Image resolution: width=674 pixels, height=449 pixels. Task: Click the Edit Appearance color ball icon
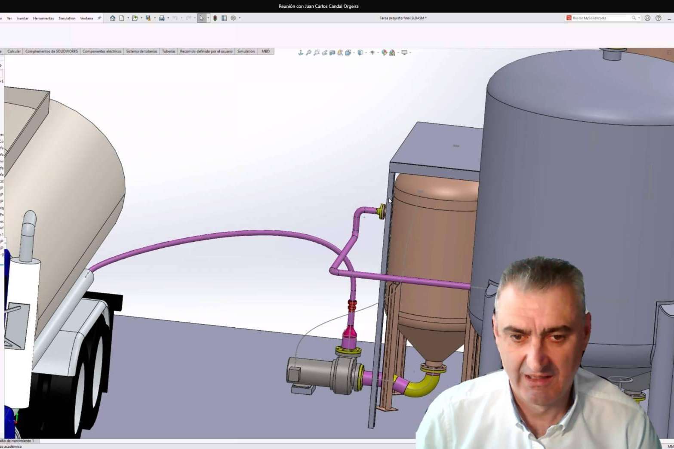[x=384, y=52]
